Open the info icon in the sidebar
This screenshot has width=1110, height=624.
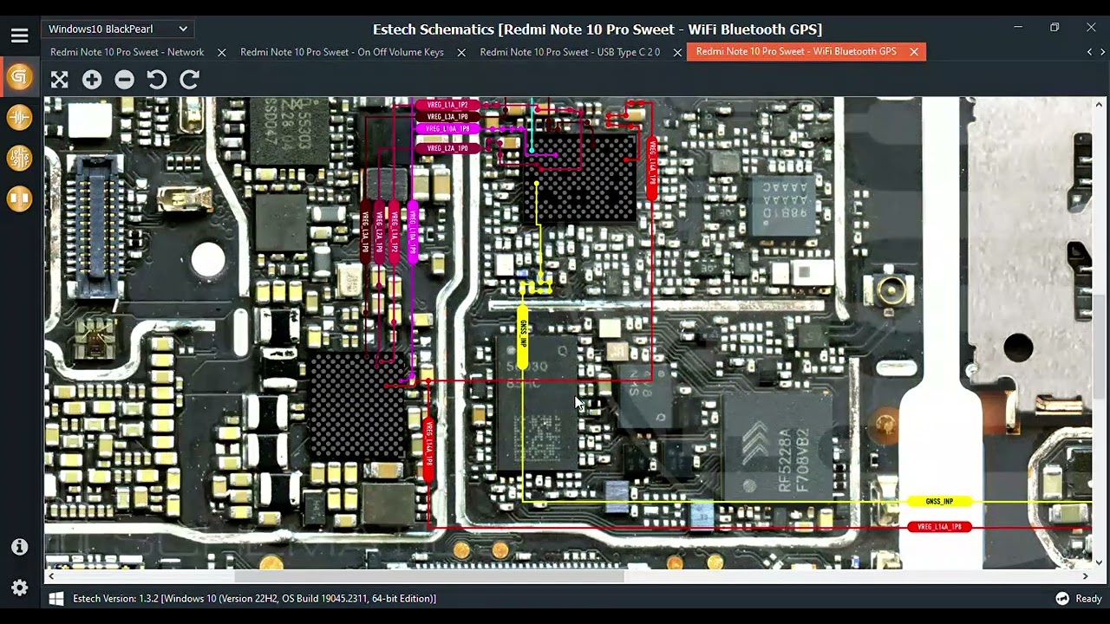click(x=19, y=547)
